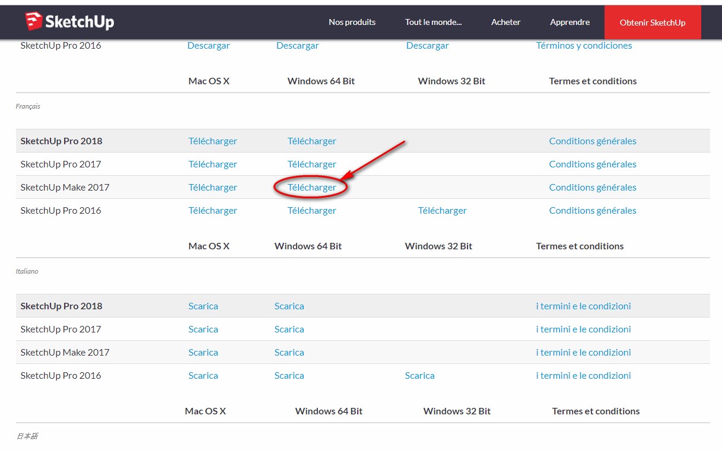Select SketchUp Pro 2016 row name under Italiano
Image resolution: width=722 pixels, height=450 pixels.
[61, 376]
